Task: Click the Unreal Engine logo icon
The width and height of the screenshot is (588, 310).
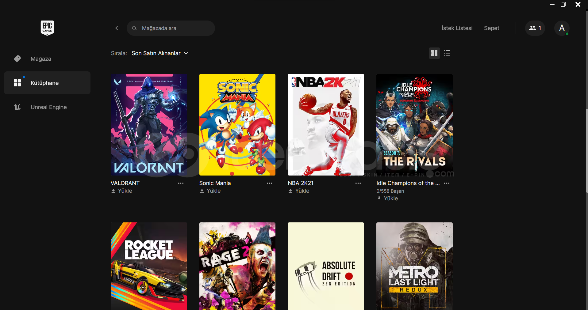Action: (17, 107)
